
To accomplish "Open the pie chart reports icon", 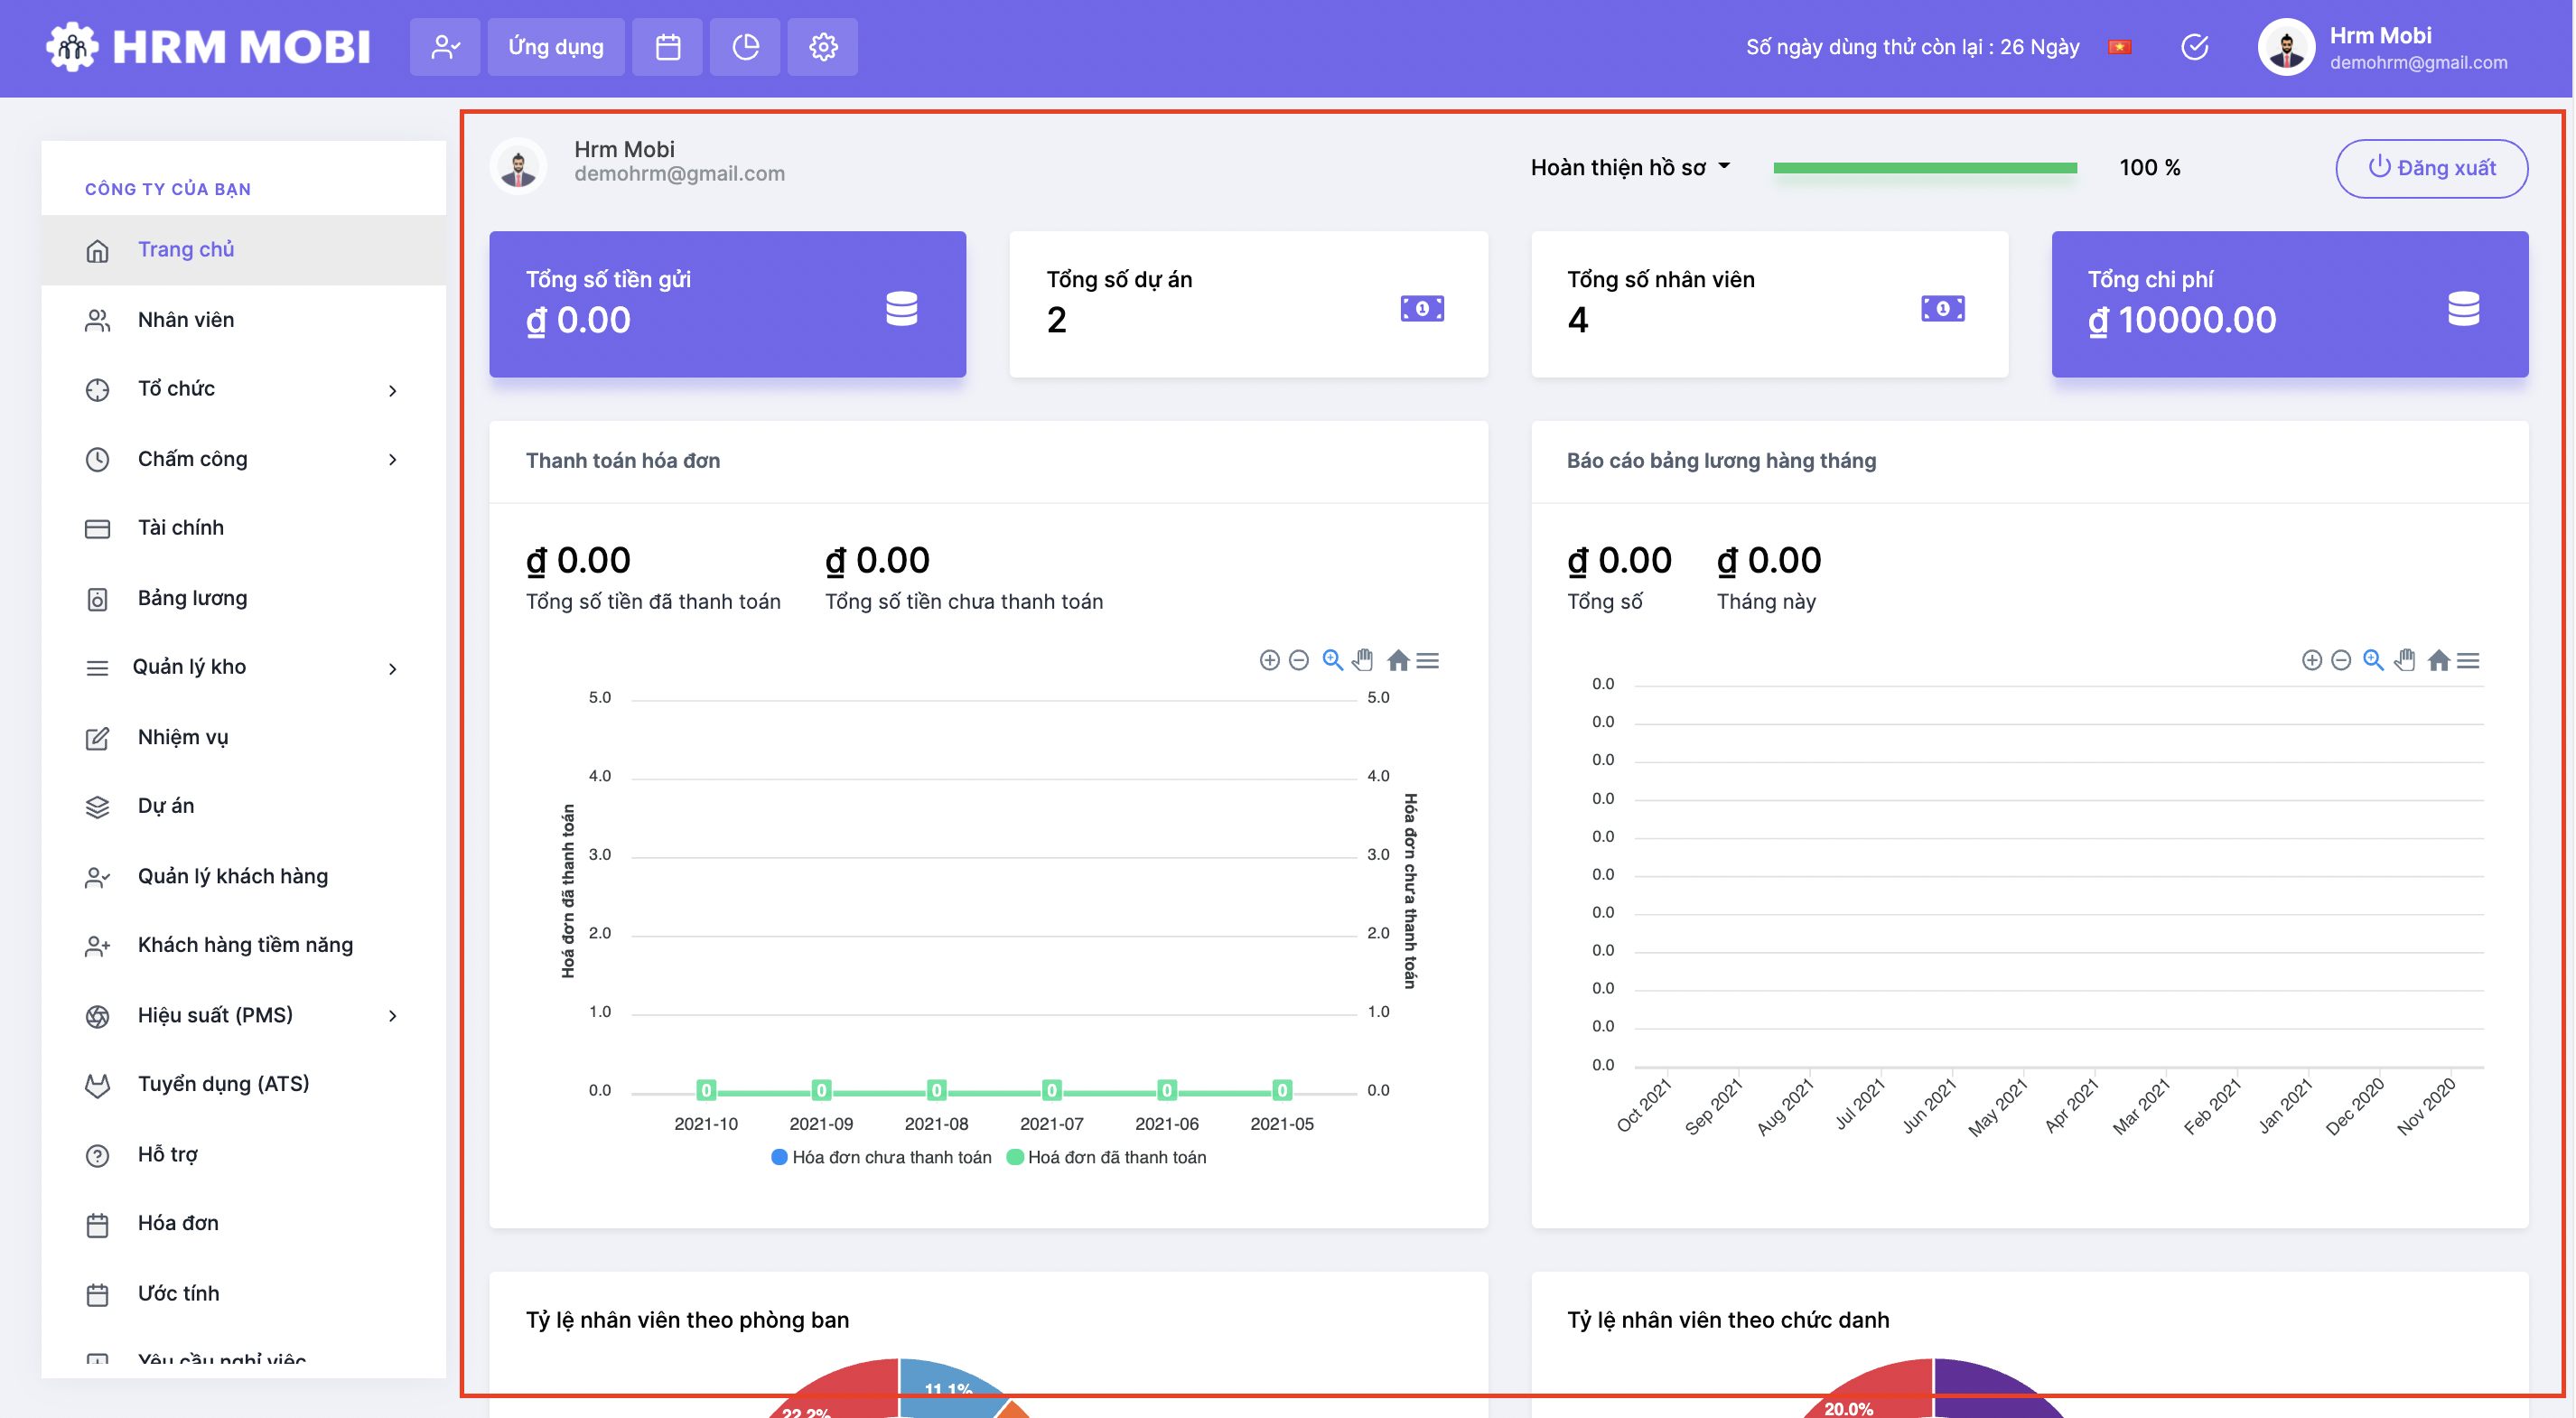I will click(745, 47).
